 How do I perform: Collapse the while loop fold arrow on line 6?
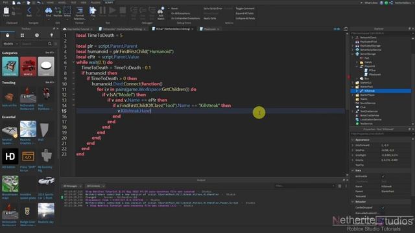click(x=73, y=62)
